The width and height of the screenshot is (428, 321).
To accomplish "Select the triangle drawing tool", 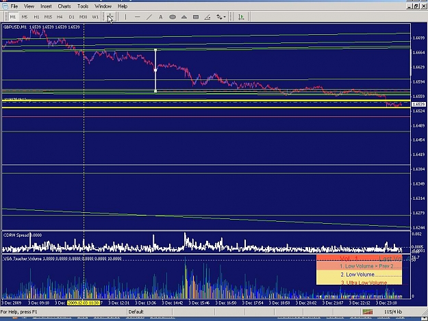I will pyautogui.click(x=184, y=17).
